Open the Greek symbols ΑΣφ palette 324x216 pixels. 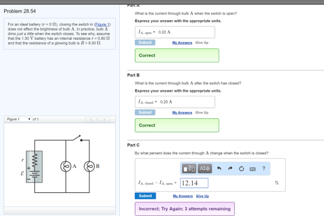click(205, 169)
